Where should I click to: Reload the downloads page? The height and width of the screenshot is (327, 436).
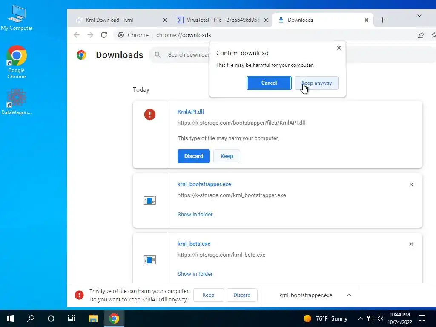tap(104, 35)
